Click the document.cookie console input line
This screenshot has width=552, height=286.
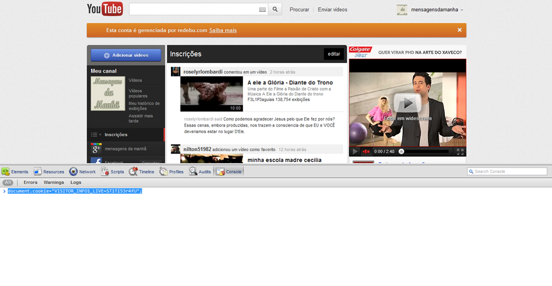pyautogui.click(x=75, y=191)
